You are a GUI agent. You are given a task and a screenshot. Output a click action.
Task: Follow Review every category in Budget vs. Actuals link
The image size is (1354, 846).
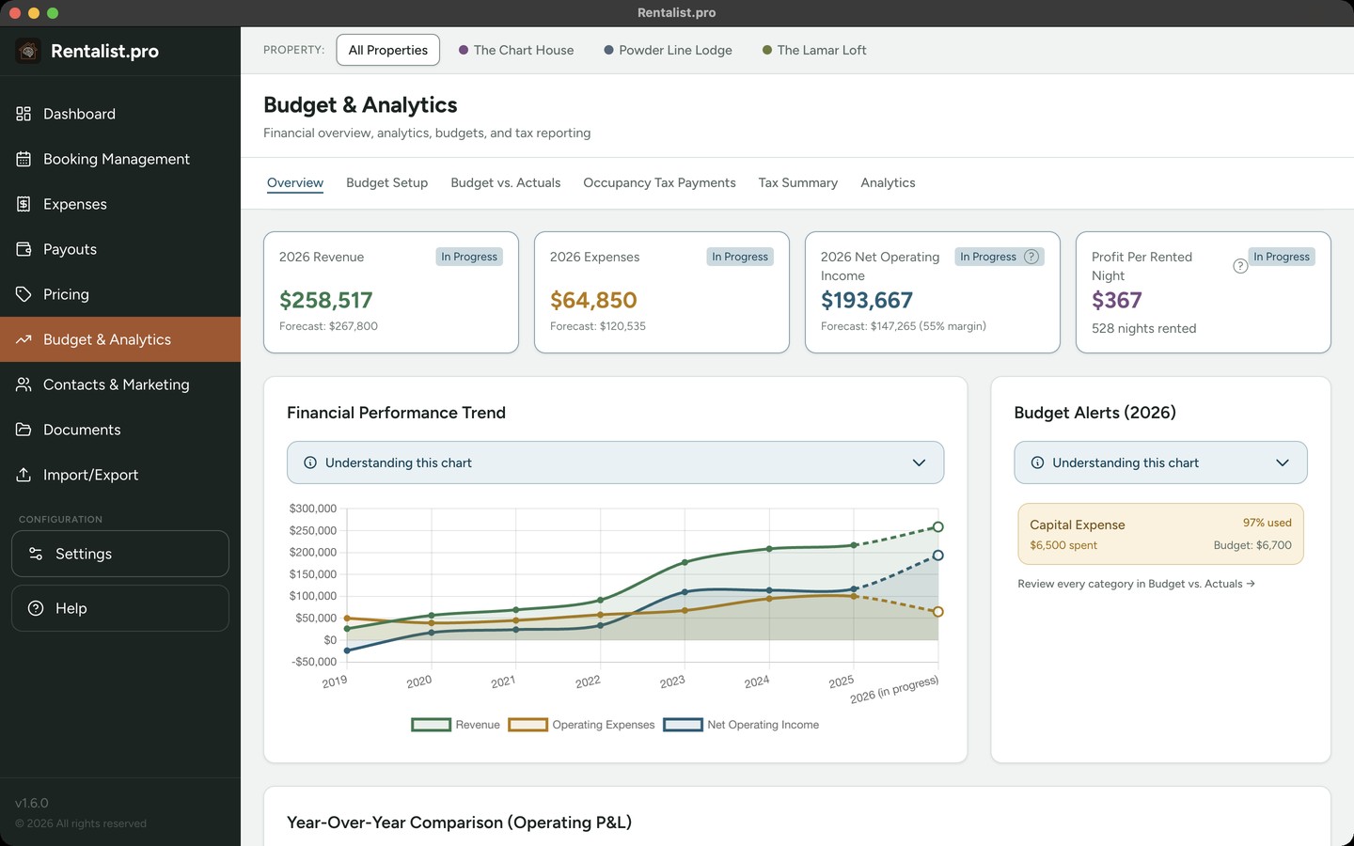click(1136, 584)
